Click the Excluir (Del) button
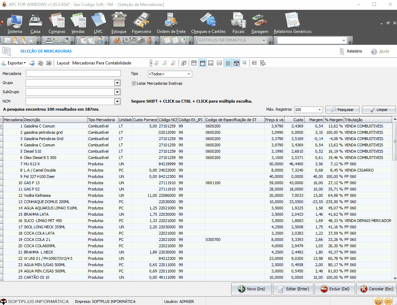 tap(335, 289)
